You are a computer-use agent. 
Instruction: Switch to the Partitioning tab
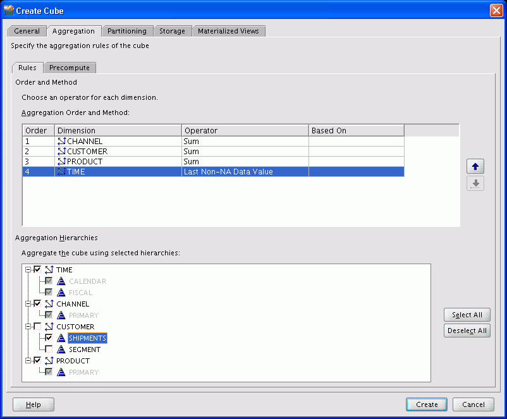point(127,30)
